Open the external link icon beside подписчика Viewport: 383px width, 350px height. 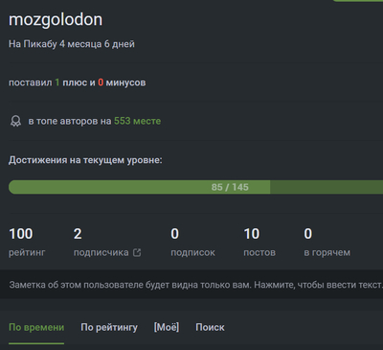click(x=137, y=252)
